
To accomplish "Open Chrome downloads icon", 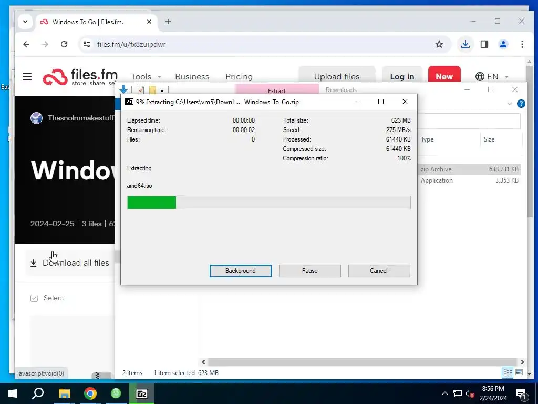I will coord(465,44).
